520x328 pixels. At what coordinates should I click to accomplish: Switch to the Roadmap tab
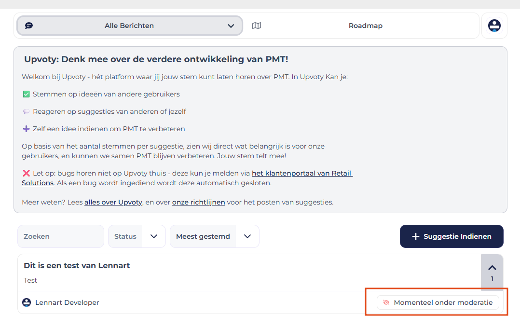coord(365,26)
